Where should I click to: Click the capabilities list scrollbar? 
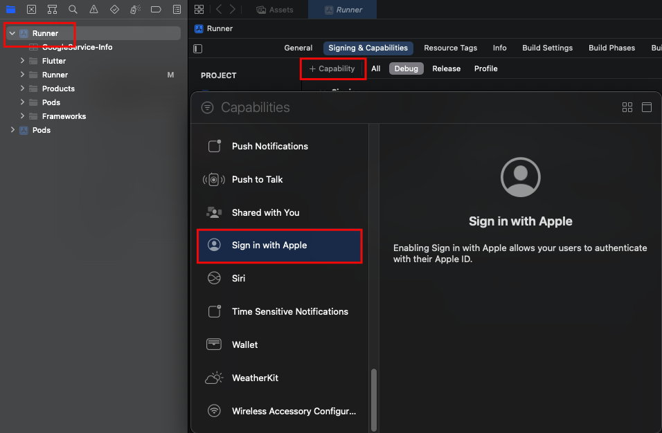[374, 399]
